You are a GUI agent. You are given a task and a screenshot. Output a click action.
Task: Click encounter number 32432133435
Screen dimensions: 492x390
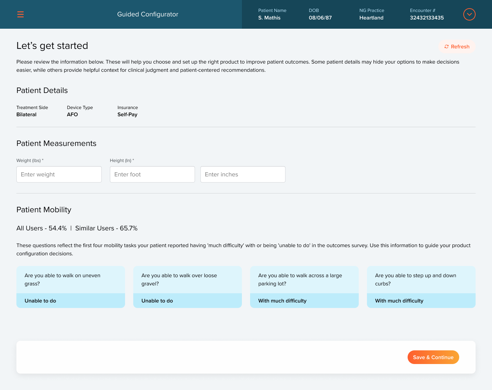[x=427, y=18]
